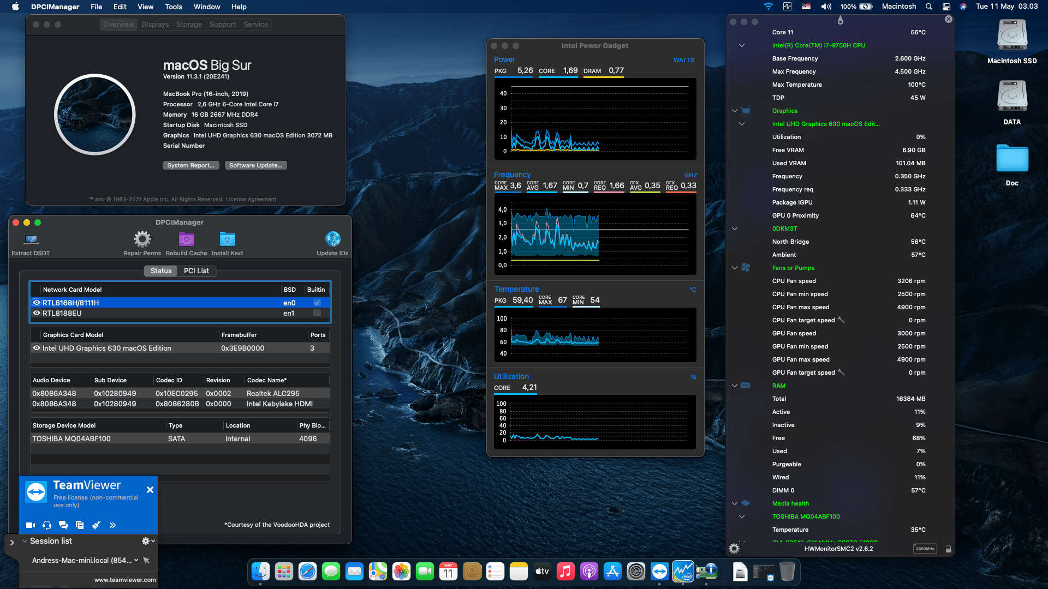This screenshot has width=1048, height=589.
Task: Open the HWMonitorSMC2 settings gear
Action: pos(734,549)
